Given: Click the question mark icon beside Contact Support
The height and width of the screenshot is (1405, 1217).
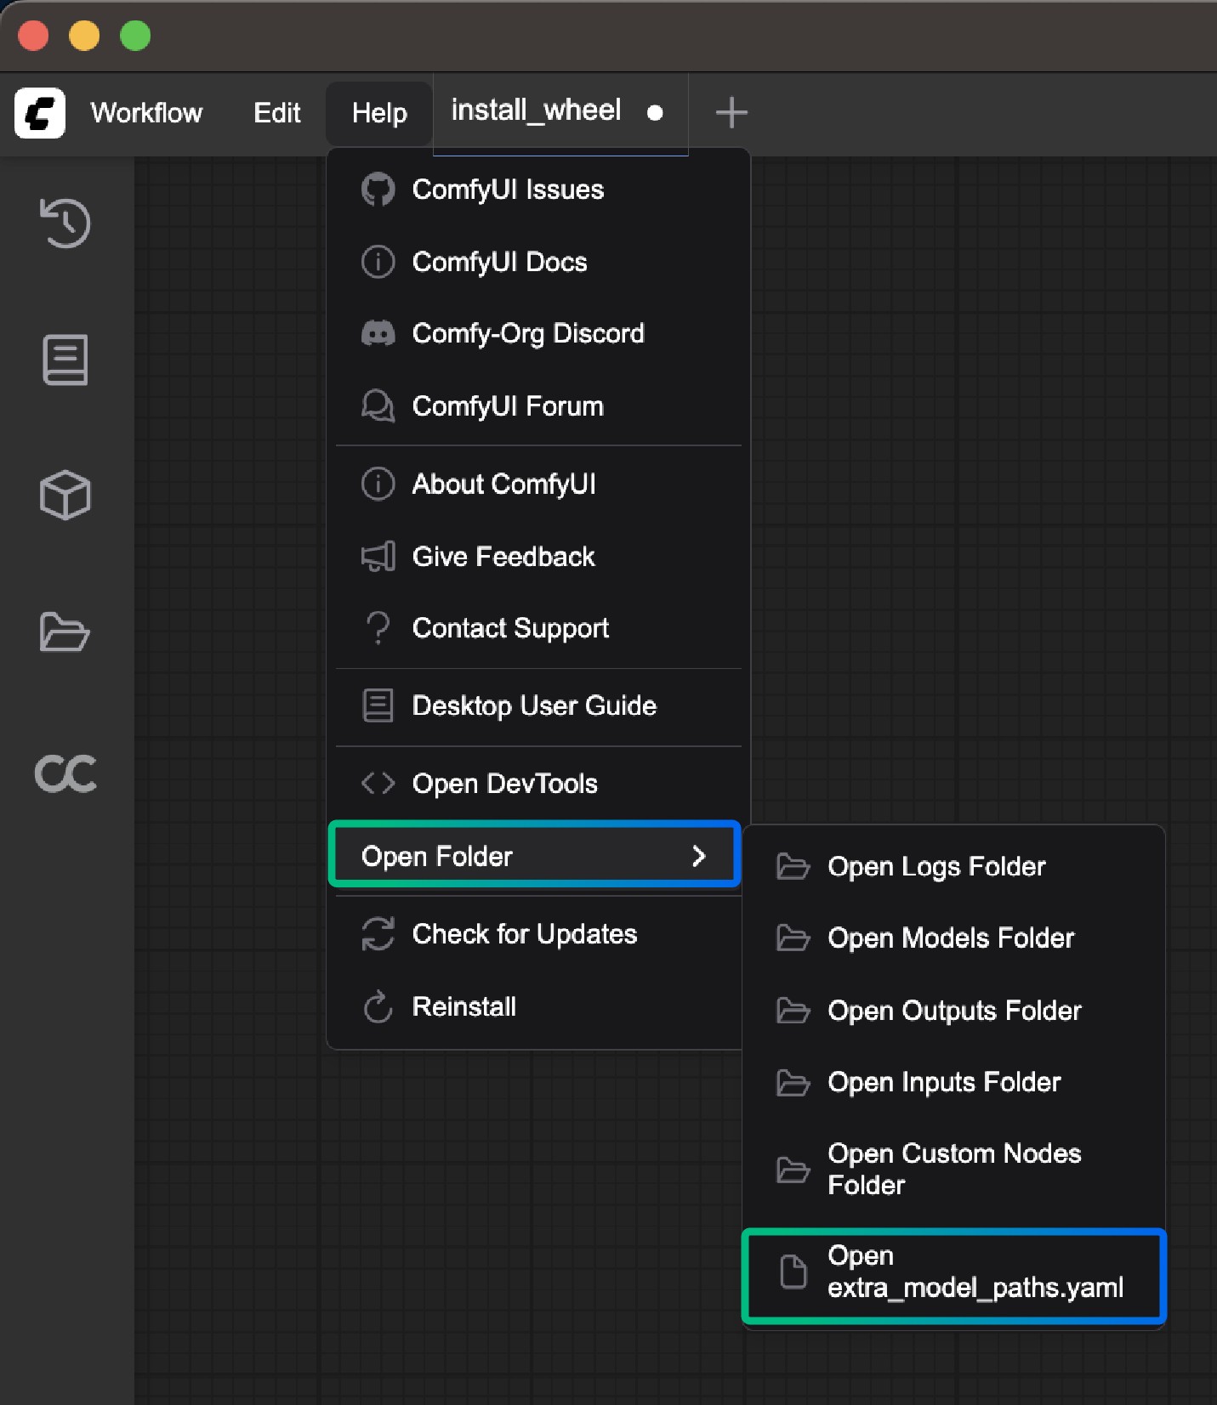Looking at the screenshot, I should point(378,628).
